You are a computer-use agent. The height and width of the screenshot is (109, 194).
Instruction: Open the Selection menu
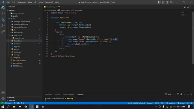pyautogui.click(x=22, y=2)
